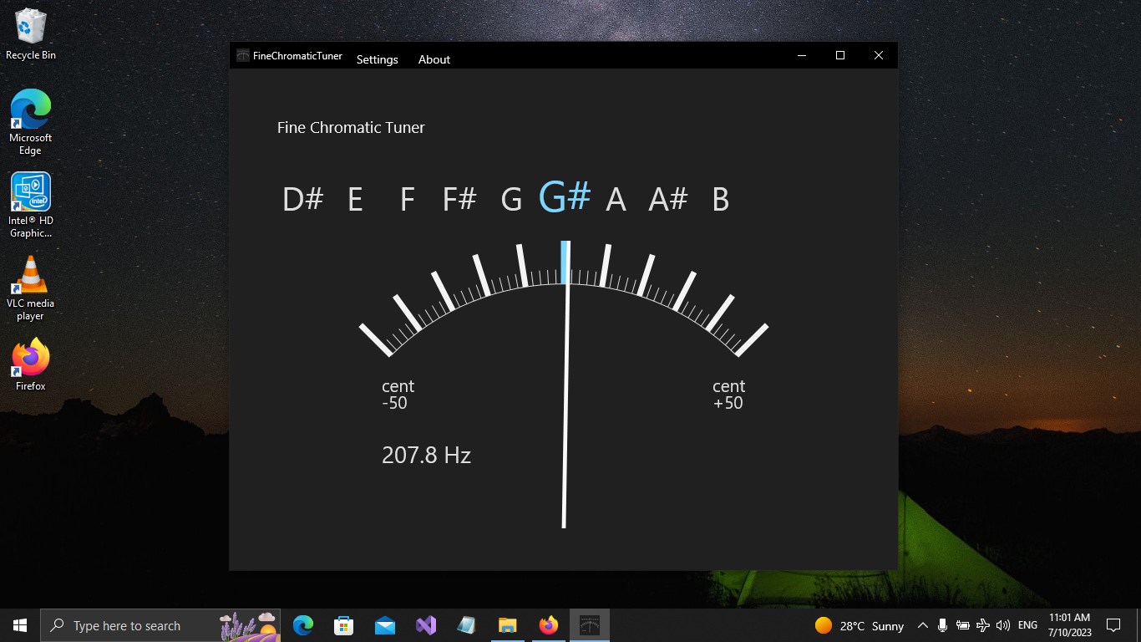This screenshot has height=642, width=1141.
Task: Open Microsoft Store from the taskbar
Action: pos(343,624)
